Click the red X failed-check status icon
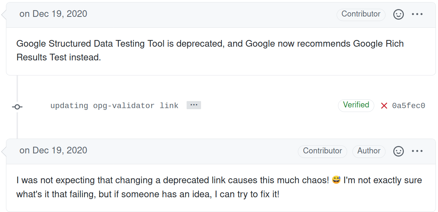The width and height of the screenshot is (438, 212). (x=384, y=106)
